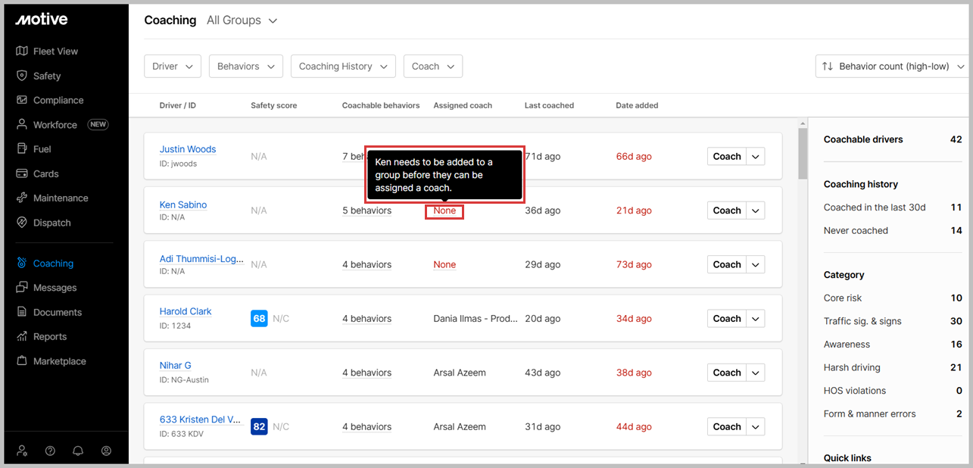Filter by Traffic sig. & signs category
Screen dimensions: 973x468
[x=893, y=321]
